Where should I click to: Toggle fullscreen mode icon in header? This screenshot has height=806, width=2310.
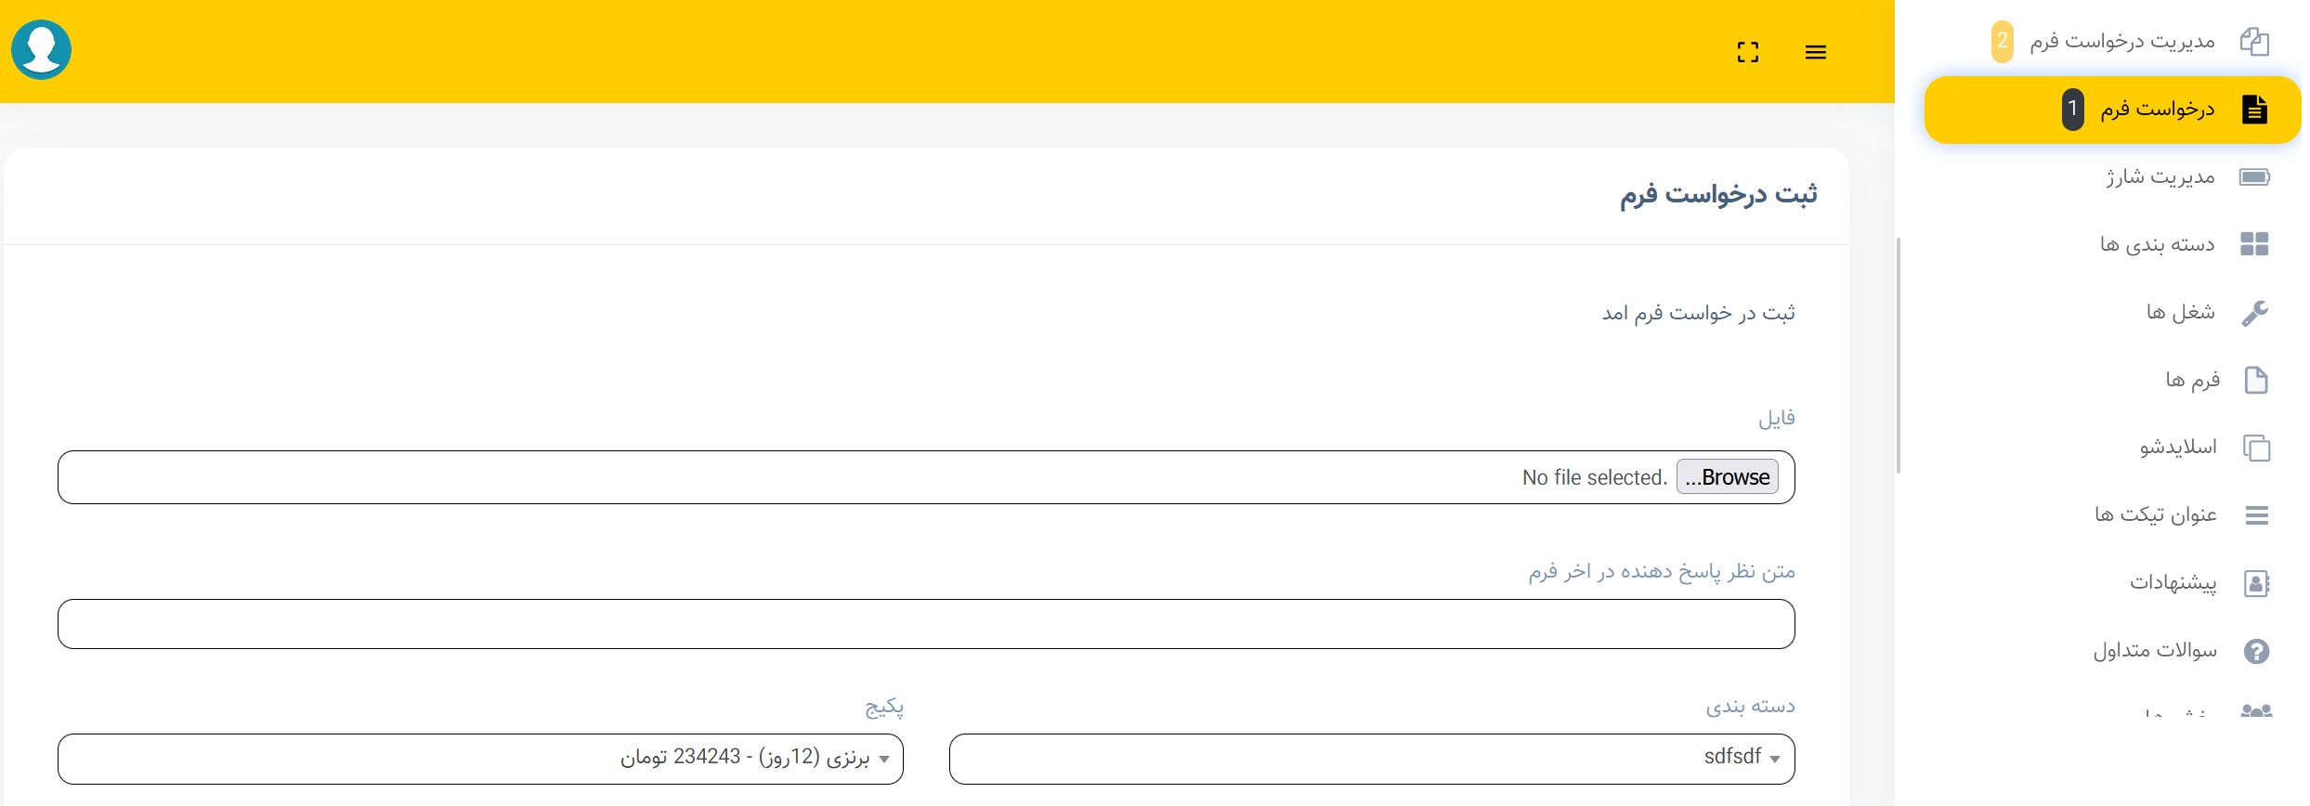pyautogui.click(x=1747, y=52)
